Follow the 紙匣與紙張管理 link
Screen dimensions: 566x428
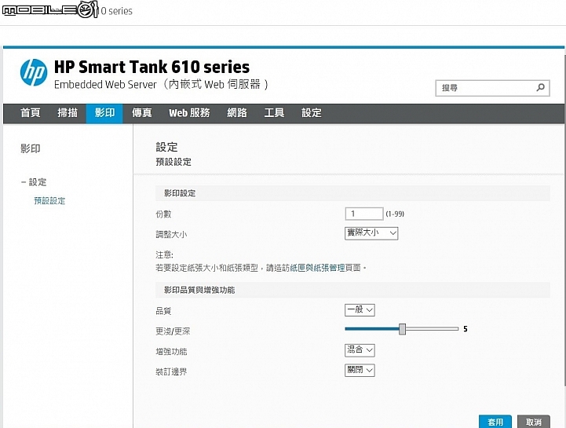tap(317, 268)
